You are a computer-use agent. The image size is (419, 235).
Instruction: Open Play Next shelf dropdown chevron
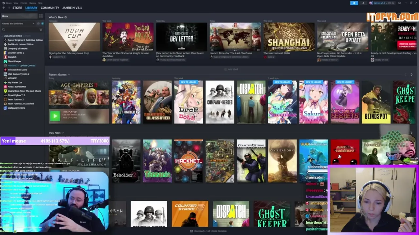[63, 133]
